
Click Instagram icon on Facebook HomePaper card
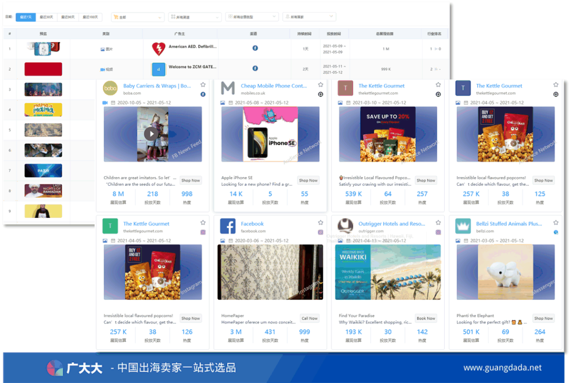click(320, 232)
